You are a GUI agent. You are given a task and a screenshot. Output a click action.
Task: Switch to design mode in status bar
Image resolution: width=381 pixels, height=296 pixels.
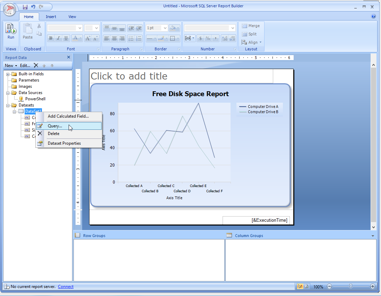tap(300, 287)
